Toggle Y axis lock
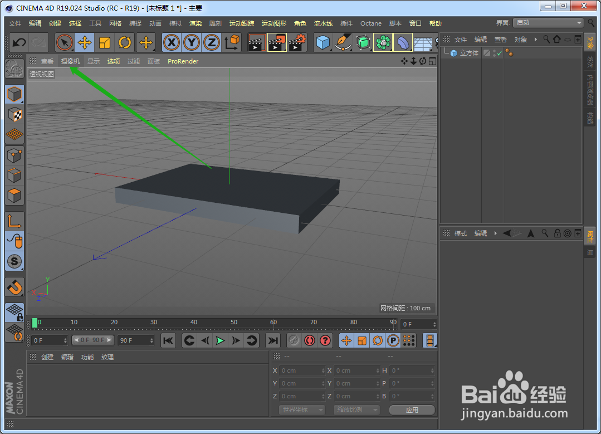Viewport: 601px width, 434px height. point(191,42)
